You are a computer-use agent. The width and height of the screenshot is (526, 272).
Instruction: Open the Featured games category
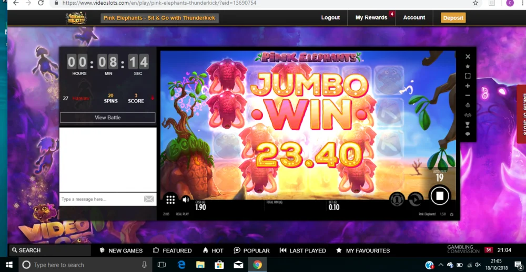click(172, 250)
